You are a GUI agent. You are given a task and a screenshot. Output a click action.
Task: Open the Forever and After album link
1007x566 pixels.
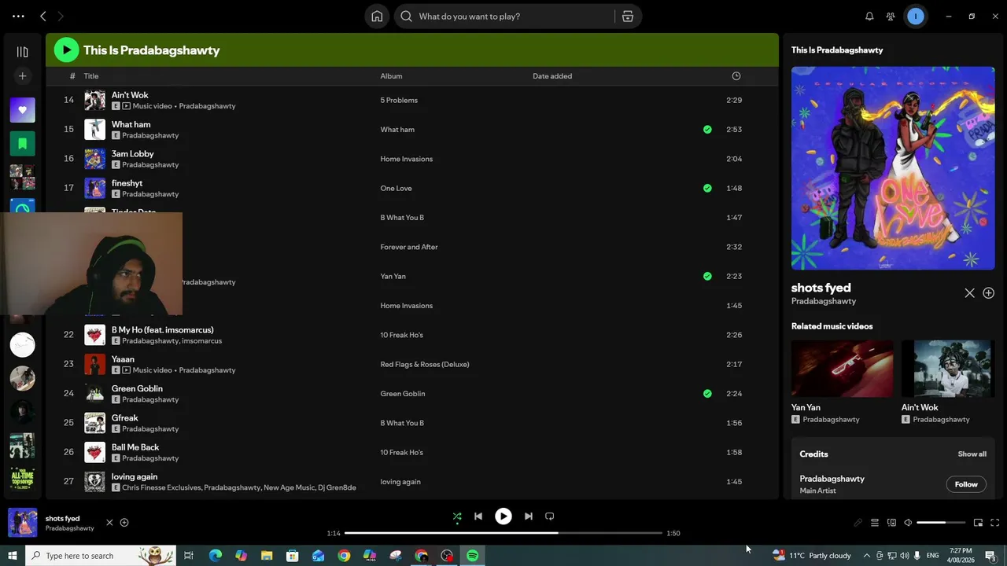409,247
